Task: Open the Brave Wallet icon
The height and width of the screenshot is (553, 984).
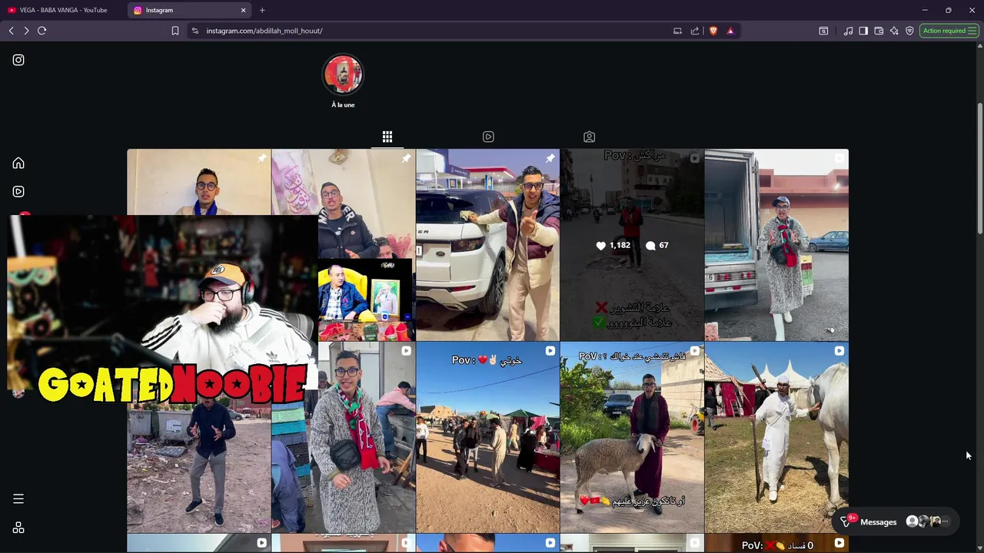Action: [879, 31]
